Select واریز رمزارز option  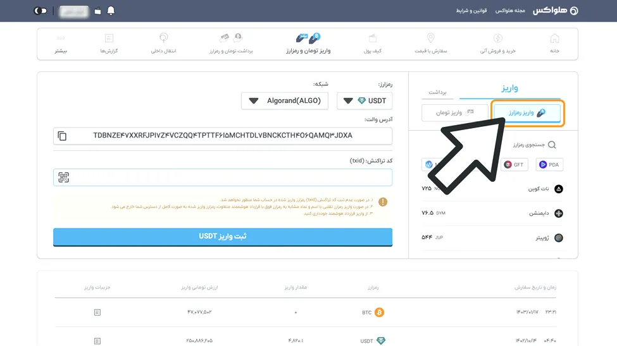[527, 113]
